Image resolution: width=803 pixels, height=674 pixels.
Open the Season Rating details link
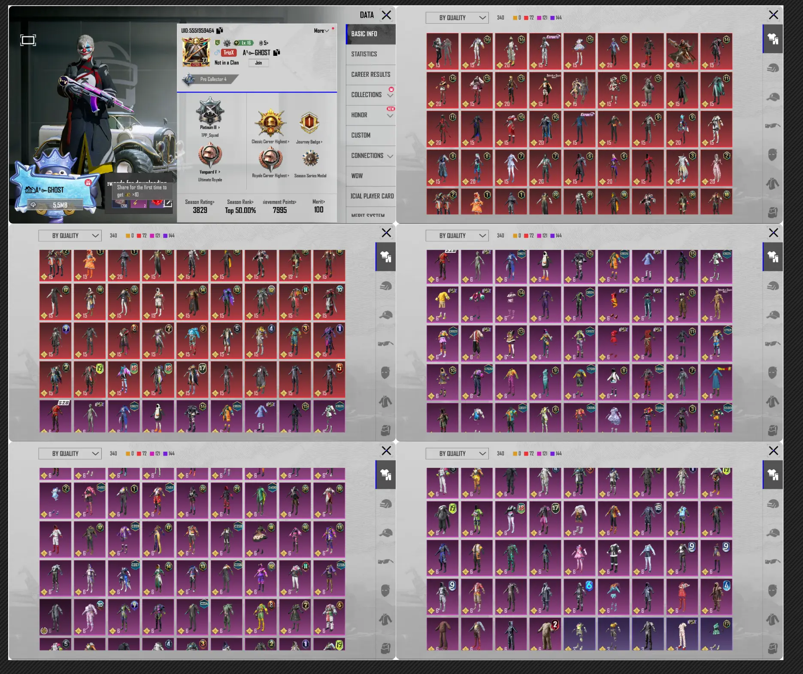(200, 202)
